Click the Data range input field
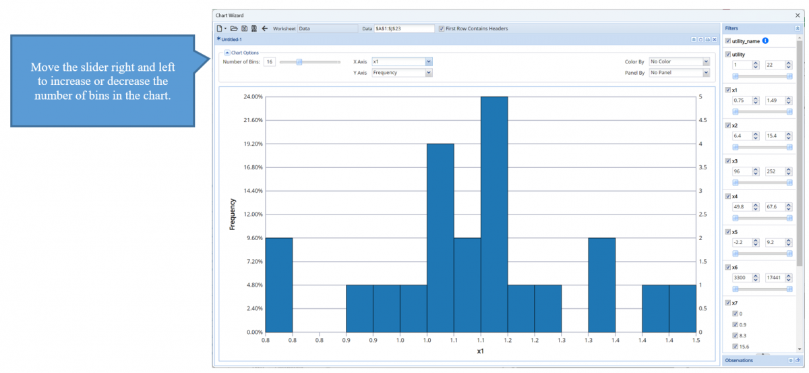Viewport: 809px width, 373px height. point(404,29)
